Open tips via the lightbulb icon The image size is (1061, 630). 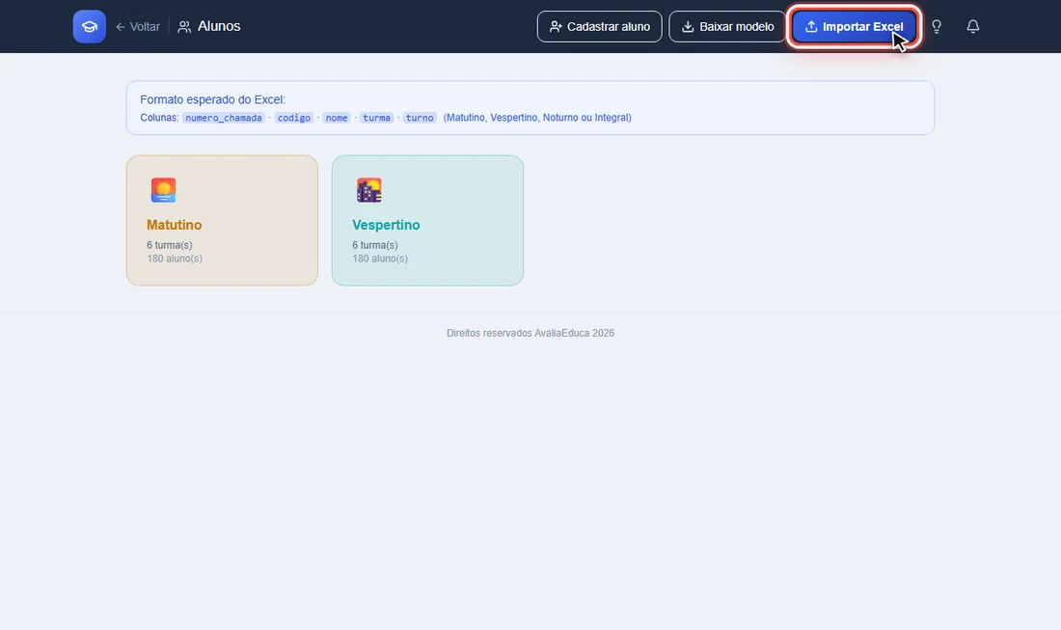click(x=937, y=26)
